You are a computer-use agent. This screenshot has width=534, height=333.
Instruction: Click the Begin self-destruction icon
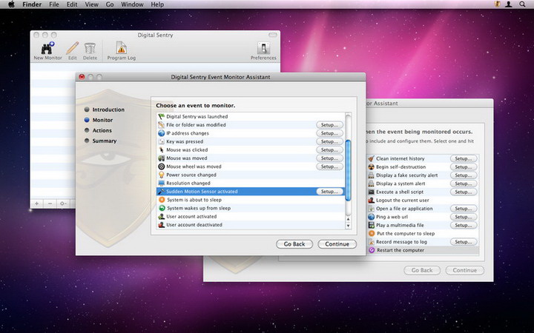[372, 167]
